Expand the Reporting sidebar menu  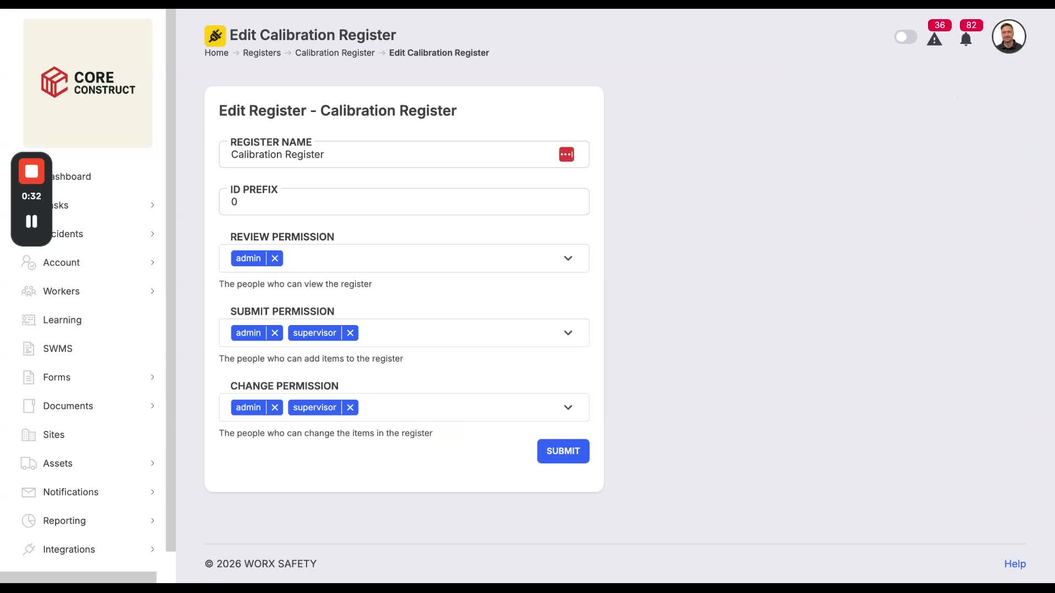pyautogui.click(x=88, y=521)
